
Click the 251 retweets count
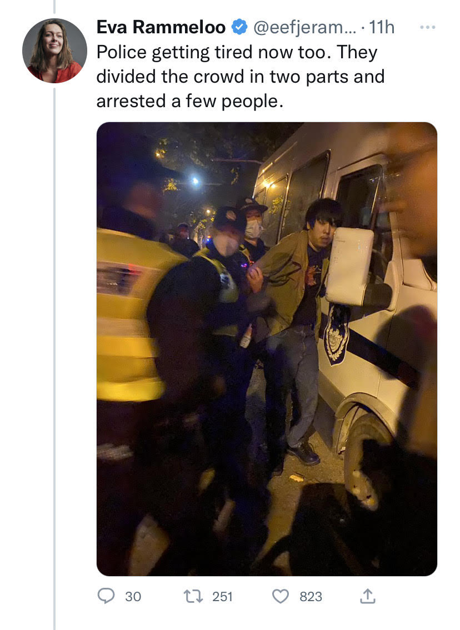click(x=222, y=597)
